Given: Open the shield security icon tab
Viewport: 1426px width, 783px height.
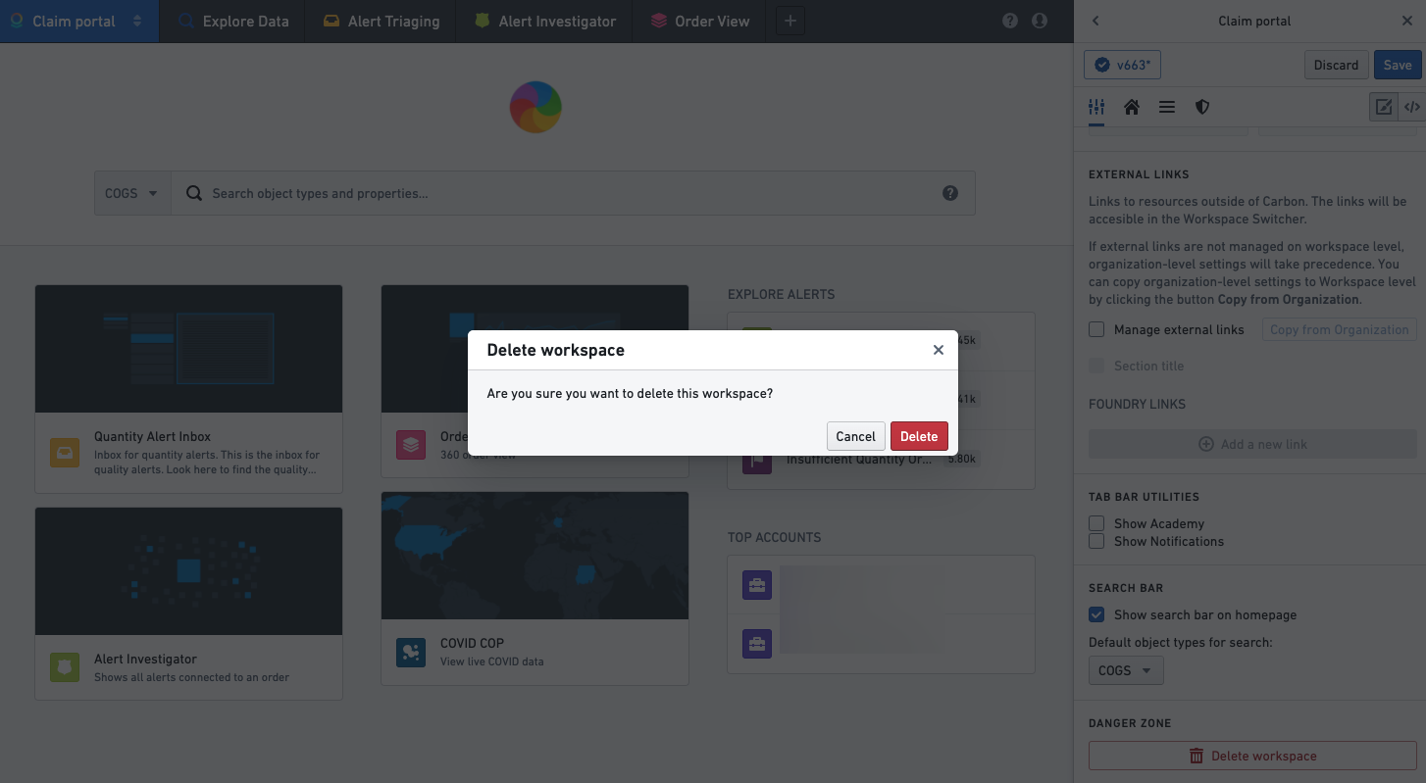Looking at the screenshot, I should click(x=1202, y=107).
